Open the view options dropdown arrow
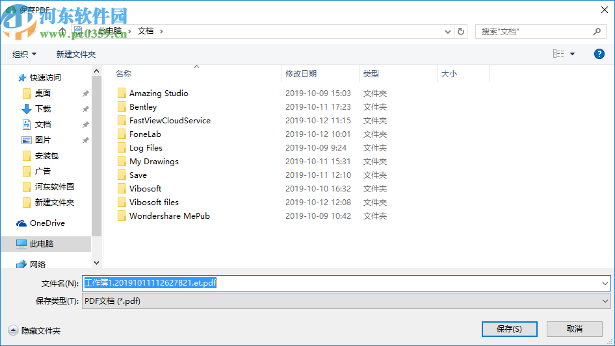The width and height of the screenshot is (615, 346). coord(572,54)
